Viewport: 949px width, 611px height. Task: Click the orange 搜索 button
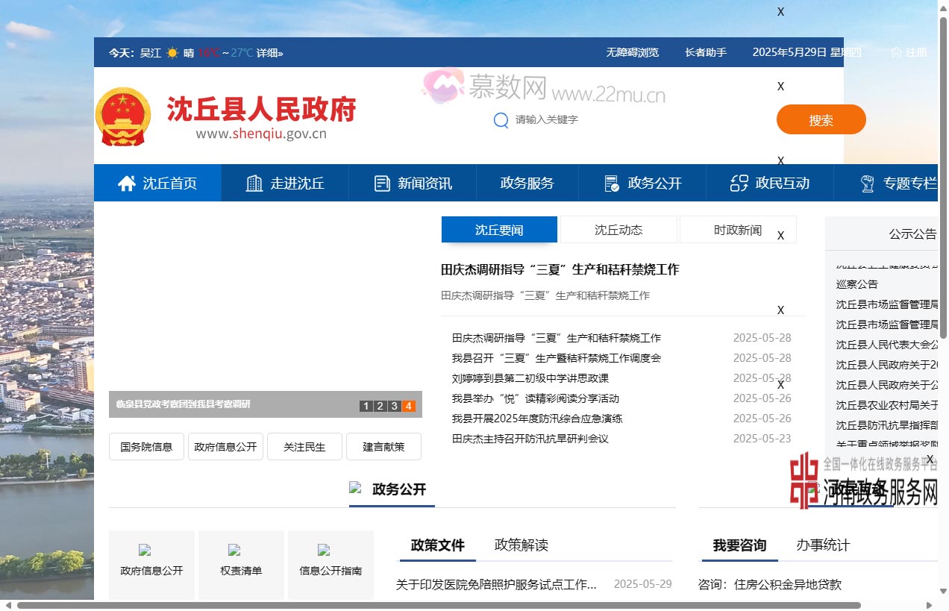pyautogui.click(x=821, y=119)
